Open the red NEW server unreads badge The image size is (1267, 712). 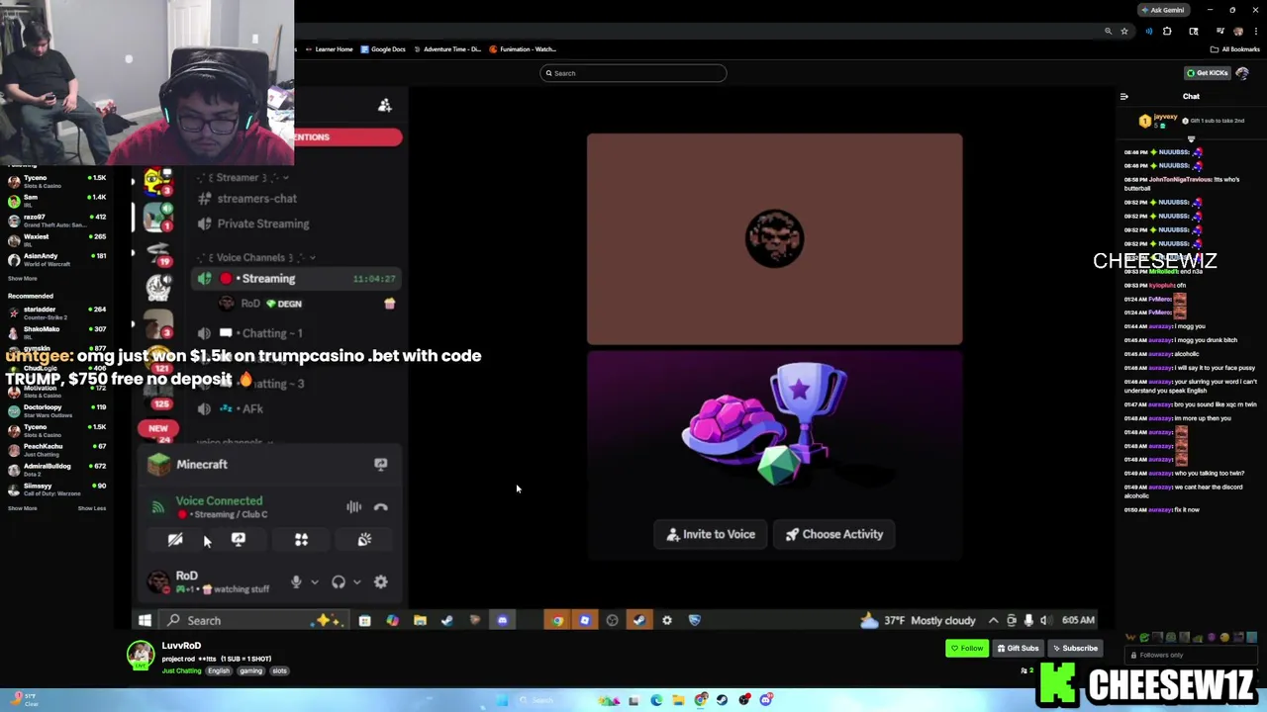click(x=158, y=429)
